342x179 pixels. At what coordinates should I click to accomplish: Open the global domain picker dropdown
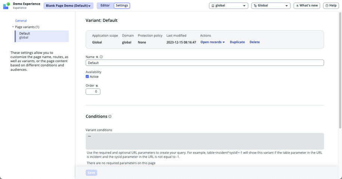click(228, 6)
